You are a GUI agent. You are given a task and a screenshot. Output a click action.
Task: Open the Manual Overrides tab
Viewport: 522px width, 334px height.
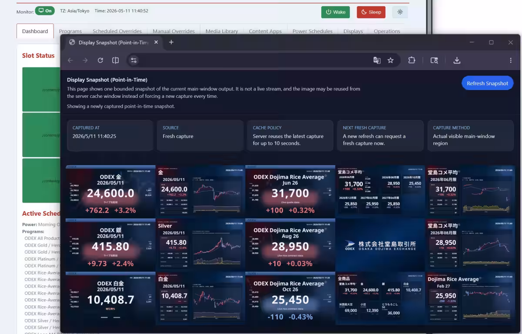tap(174, 31)
